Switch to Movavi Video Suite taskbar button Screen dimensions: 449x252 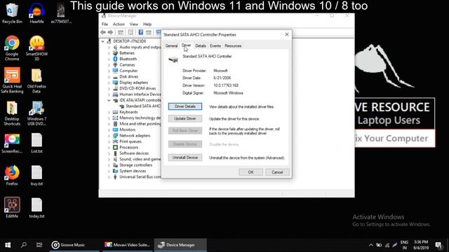(128, 245)
